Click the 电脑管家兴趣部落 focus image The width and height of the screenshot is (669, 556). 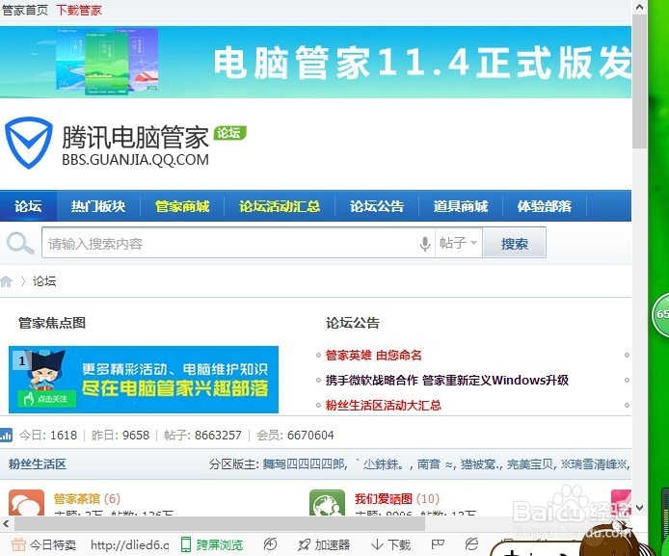click(x=144, y=380)
